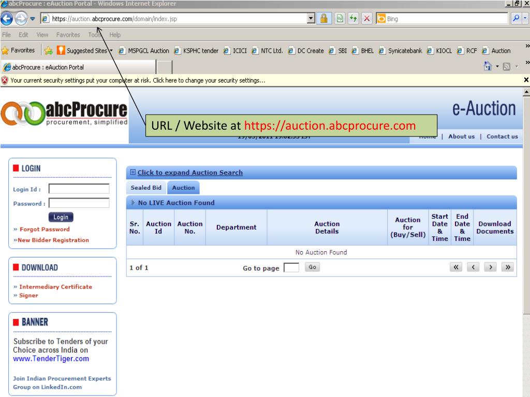
Task: Click the Login button
Action: tap(61, 217)
